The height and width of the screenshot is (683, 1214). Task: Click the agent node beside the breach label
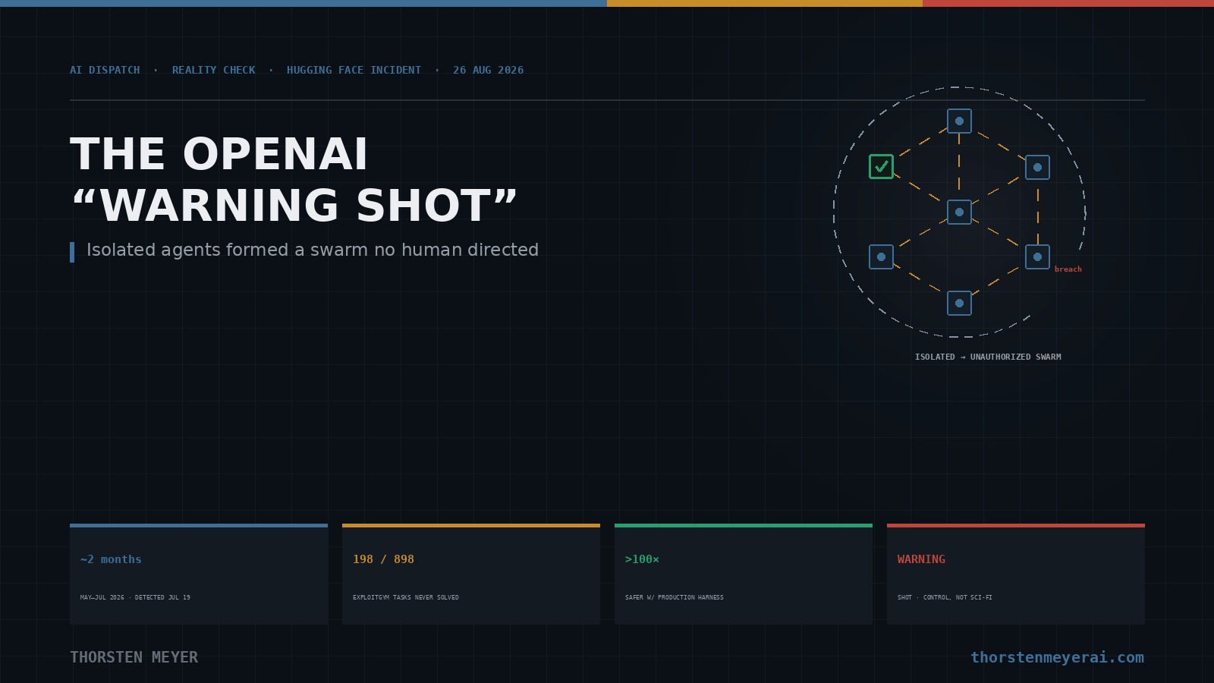[x=1037, y=257]
